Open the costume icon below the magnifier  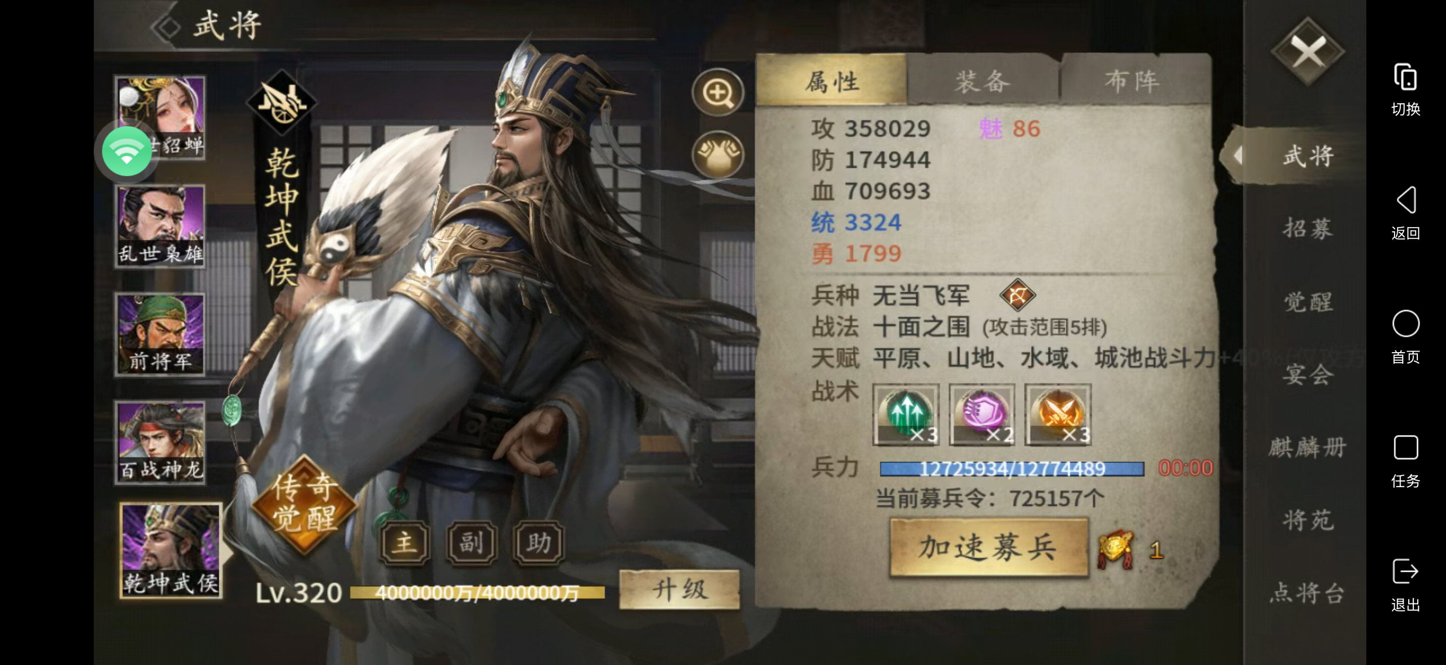click(718, 154)
